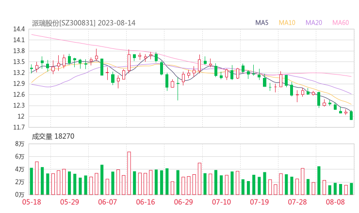The image size is (359, 213).
Task: Click the tallest volume bar near 06-16
Action: [129, 173]
